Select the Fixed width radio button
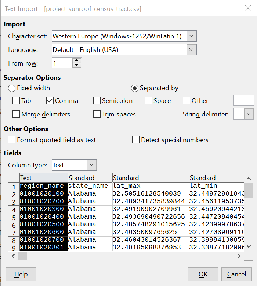The image size is (257, 286). [x=12, y=88]
